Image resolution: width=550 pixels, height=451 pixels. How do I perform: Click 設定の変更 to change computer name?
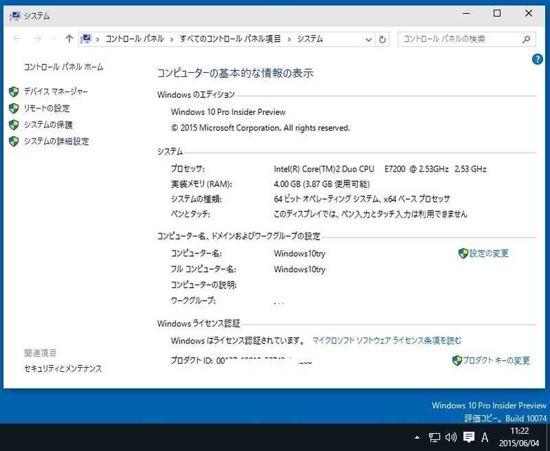pos(489,253)
